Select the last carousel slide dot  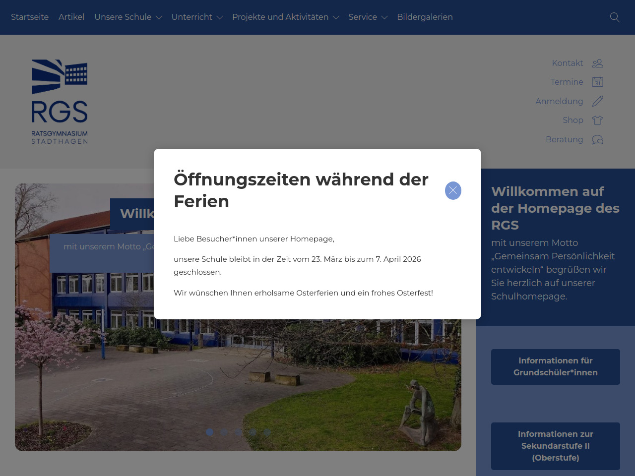267,432
